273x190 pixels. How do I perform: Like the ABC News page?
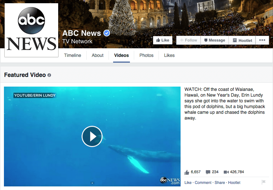click(163, 40)
